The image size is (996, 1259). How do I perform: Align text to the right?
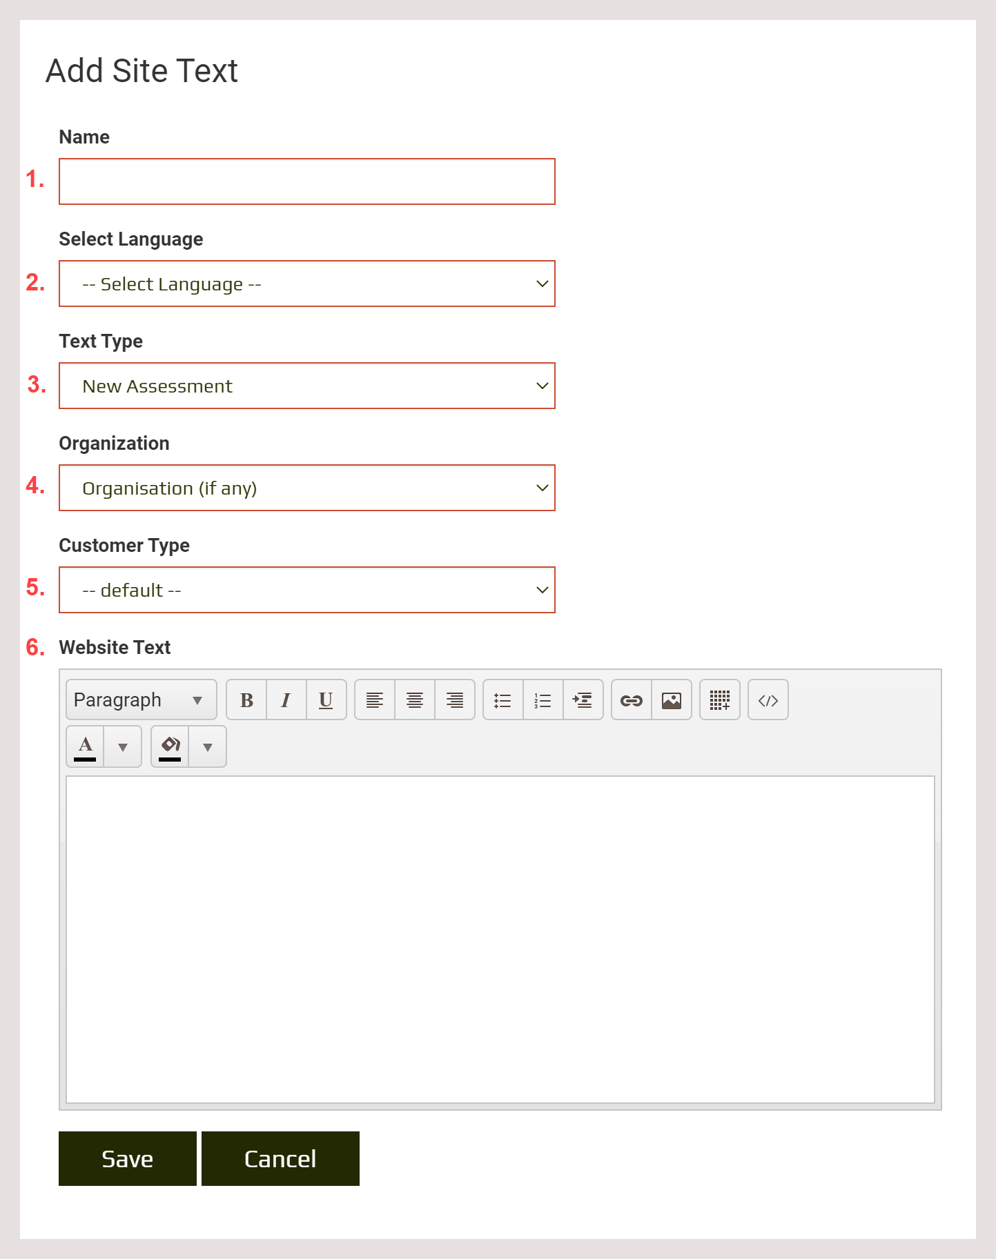pyautogui.click(x=455, y=700)
